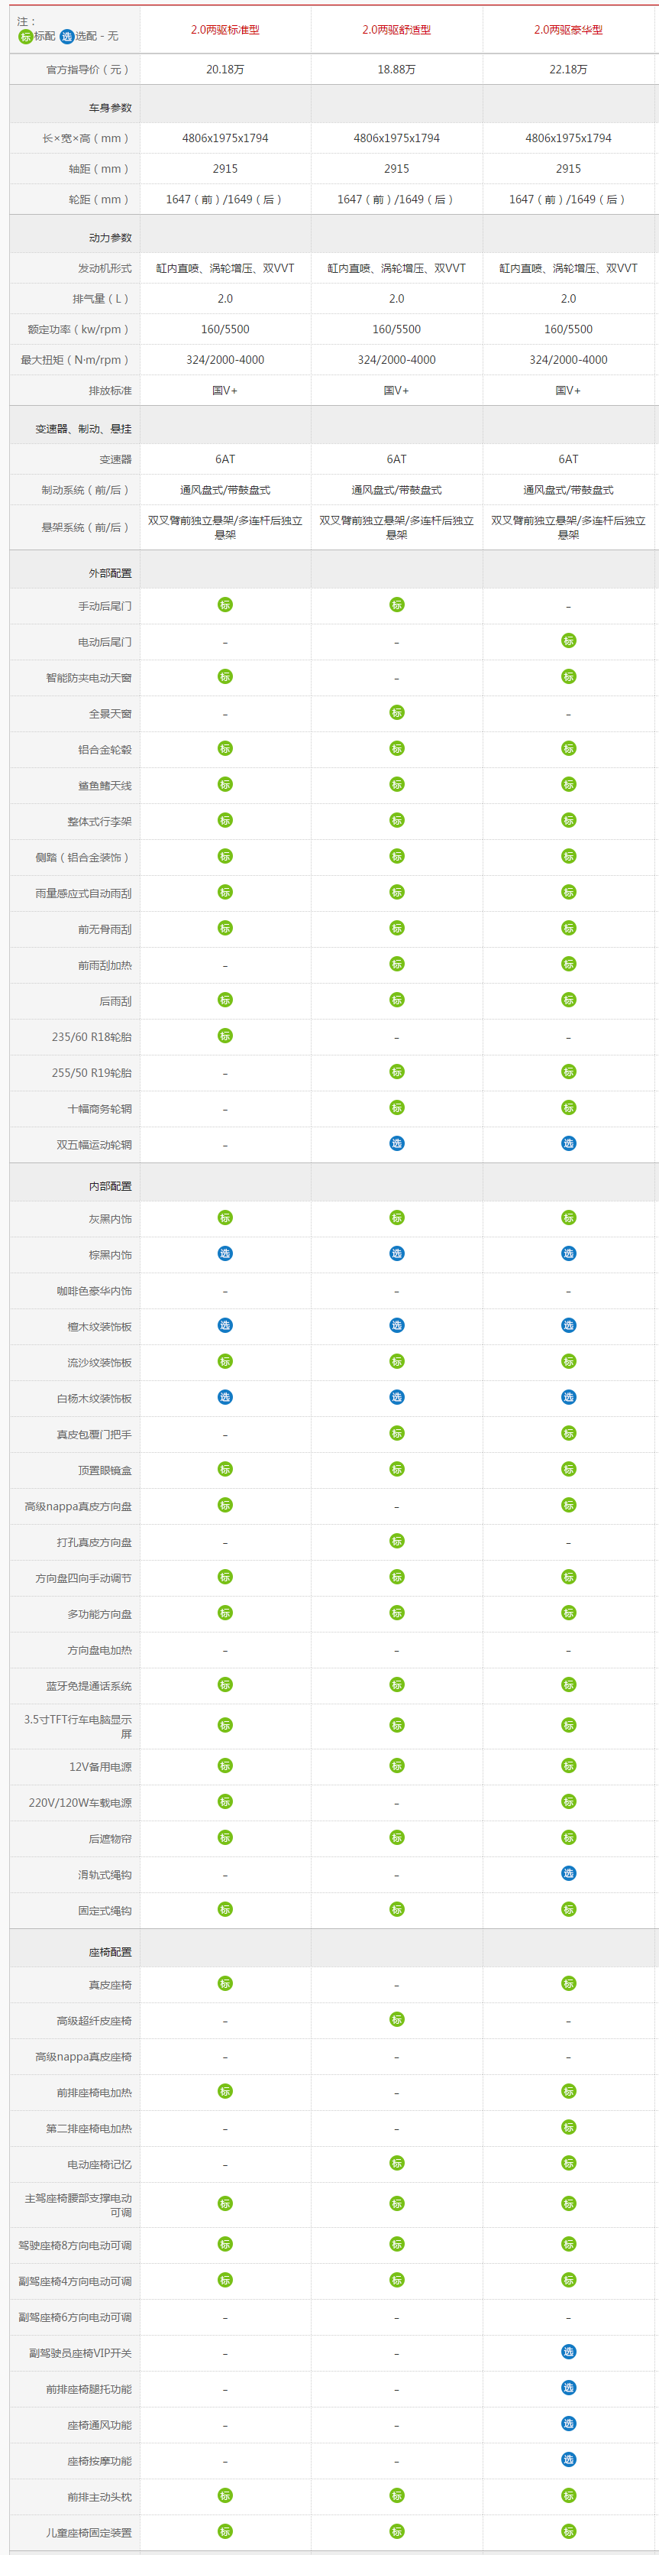Click 打孔真皮方向盘 green icon in 舒适型 column
This screenshot has width=659, height=2555.
(x=396, y=1540)
